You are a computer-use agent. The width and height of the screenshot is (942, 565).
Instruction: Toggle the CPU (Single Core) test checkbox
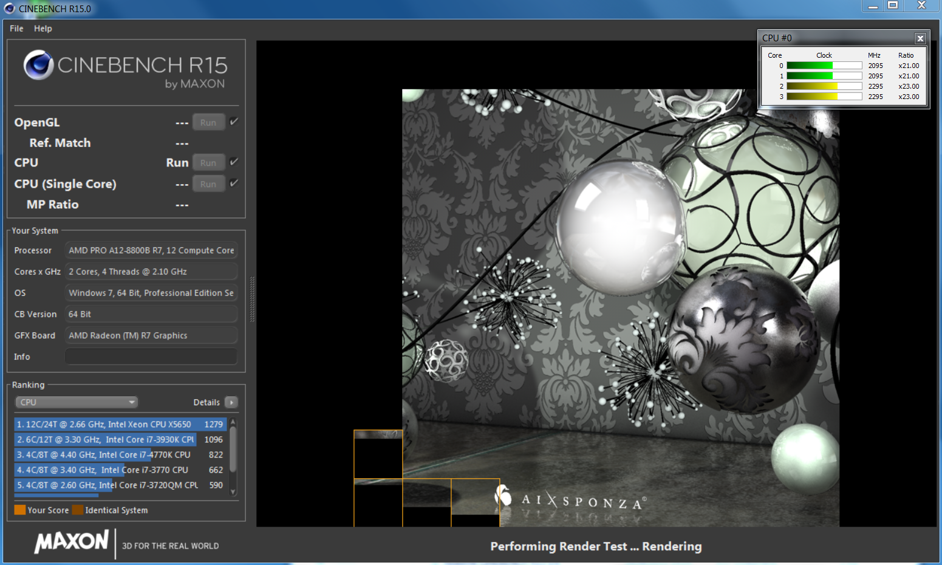pyautogui.click(x=234, y=183)
